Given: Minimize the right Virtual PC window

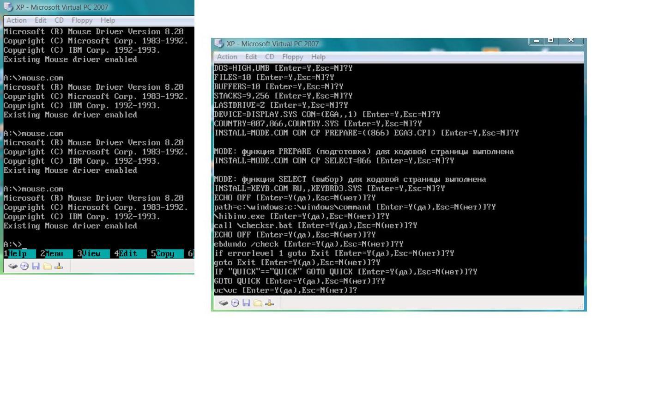Looking at the screenshot, I should [x=536, y=41].
